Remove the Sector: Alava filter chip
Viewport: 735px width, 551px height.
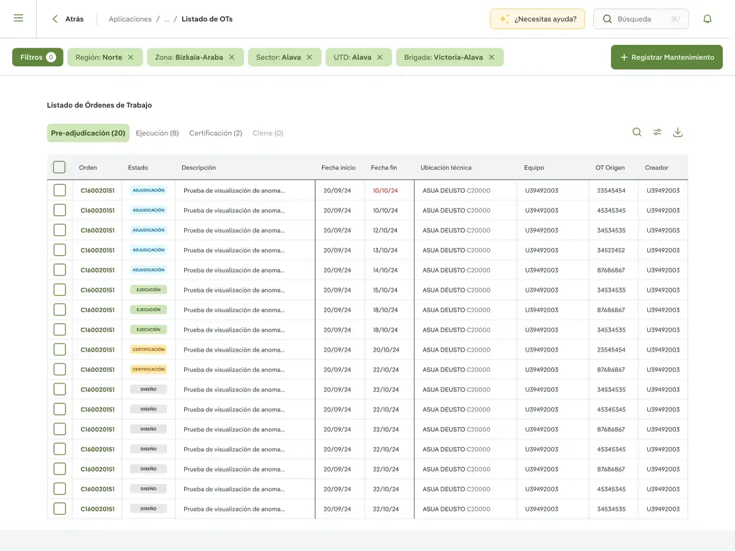(310, 57)
